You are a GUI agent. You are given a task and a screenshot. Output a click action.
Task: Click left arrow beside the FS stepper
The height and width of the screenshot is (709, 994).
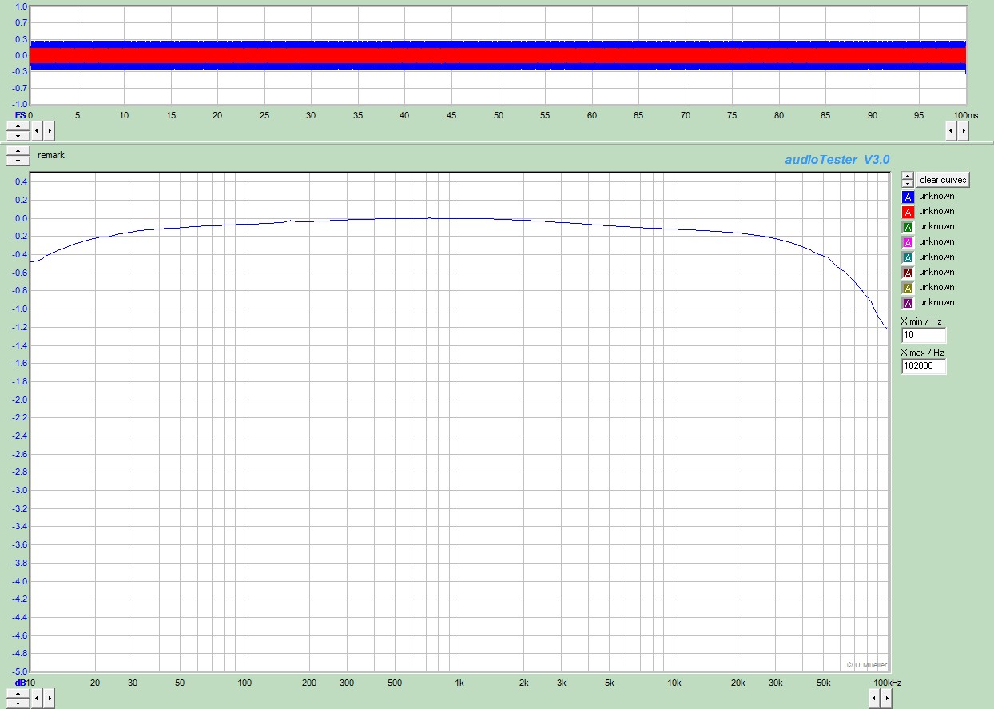[38, 130]
